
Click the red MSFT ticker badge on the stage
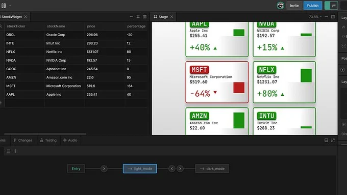[200, 70]
